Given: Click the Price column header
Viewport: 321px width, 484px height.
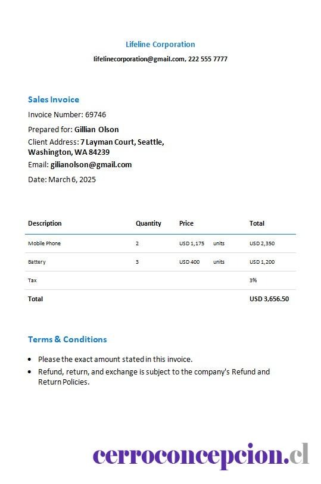Looking at the screenshot, I should pos(186,223).
